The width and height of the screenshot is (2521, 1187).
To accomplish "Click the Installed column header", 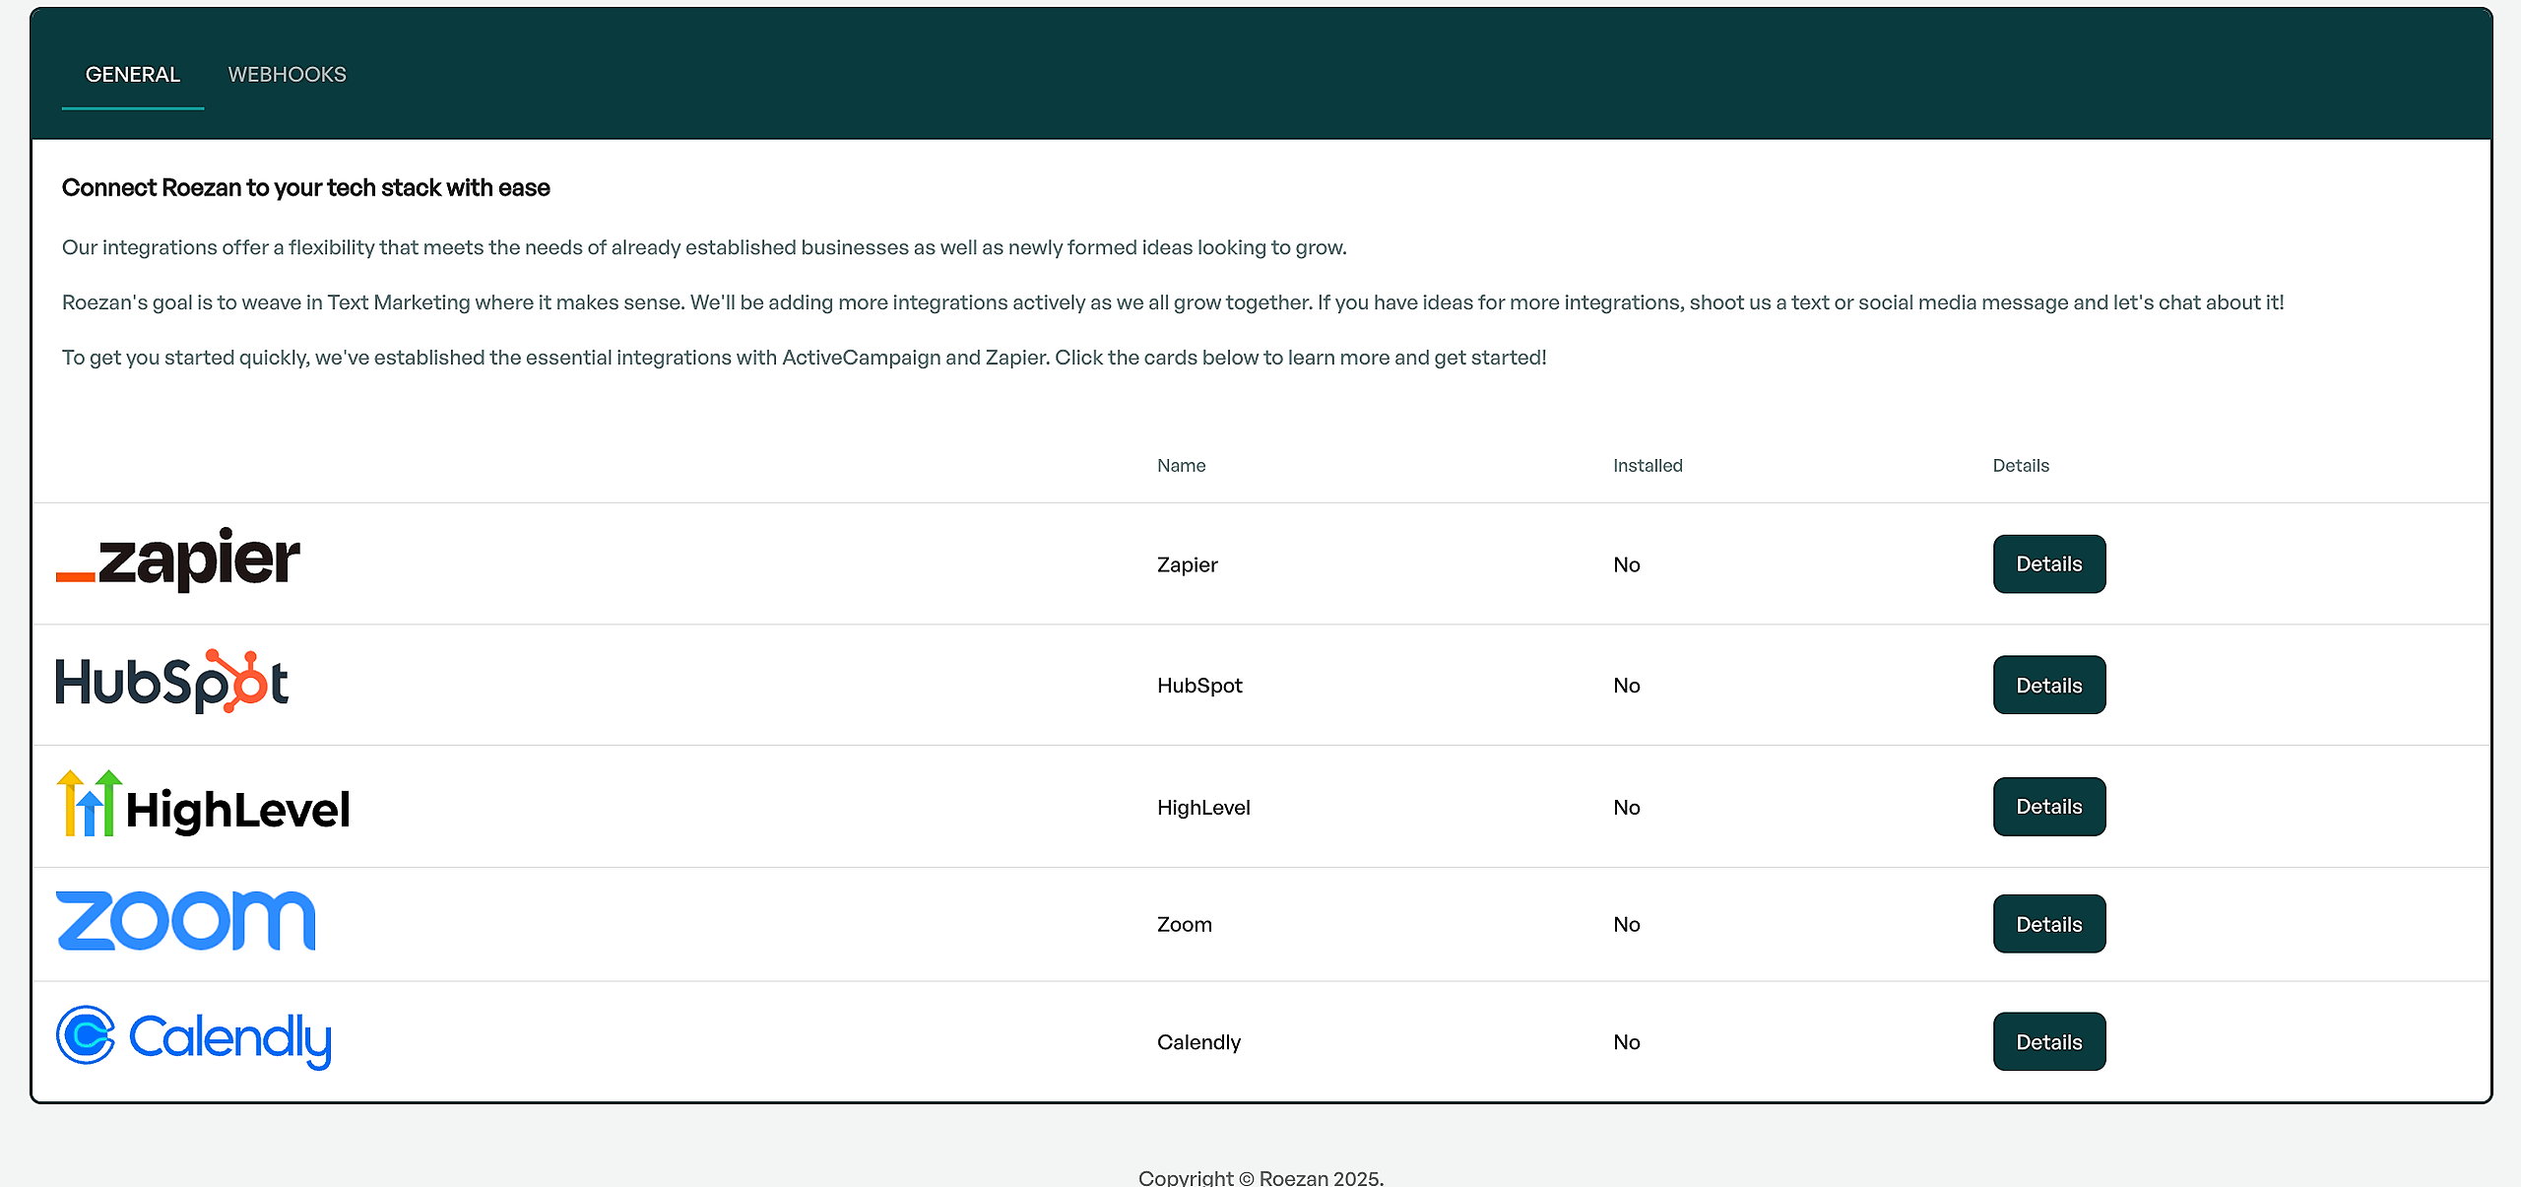I will pos(1647,466).
